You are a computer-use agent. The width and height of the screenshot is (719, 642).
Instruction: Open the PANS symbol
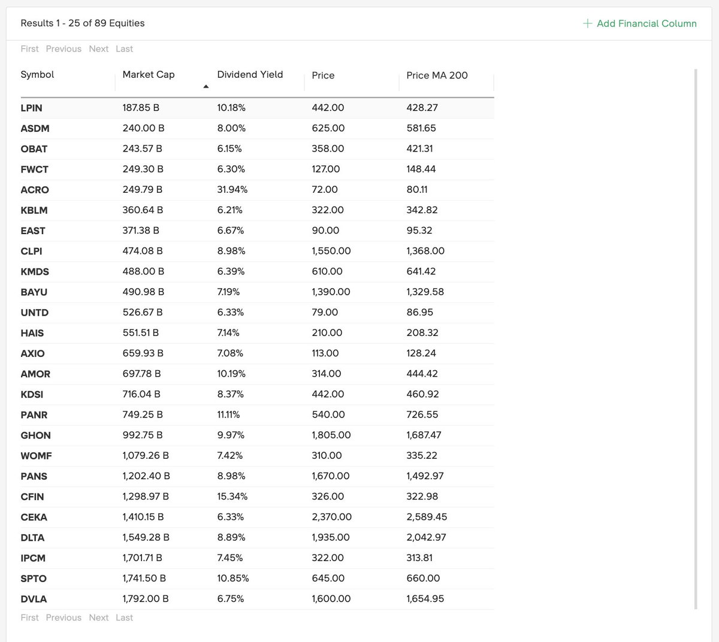pos(34,476)
